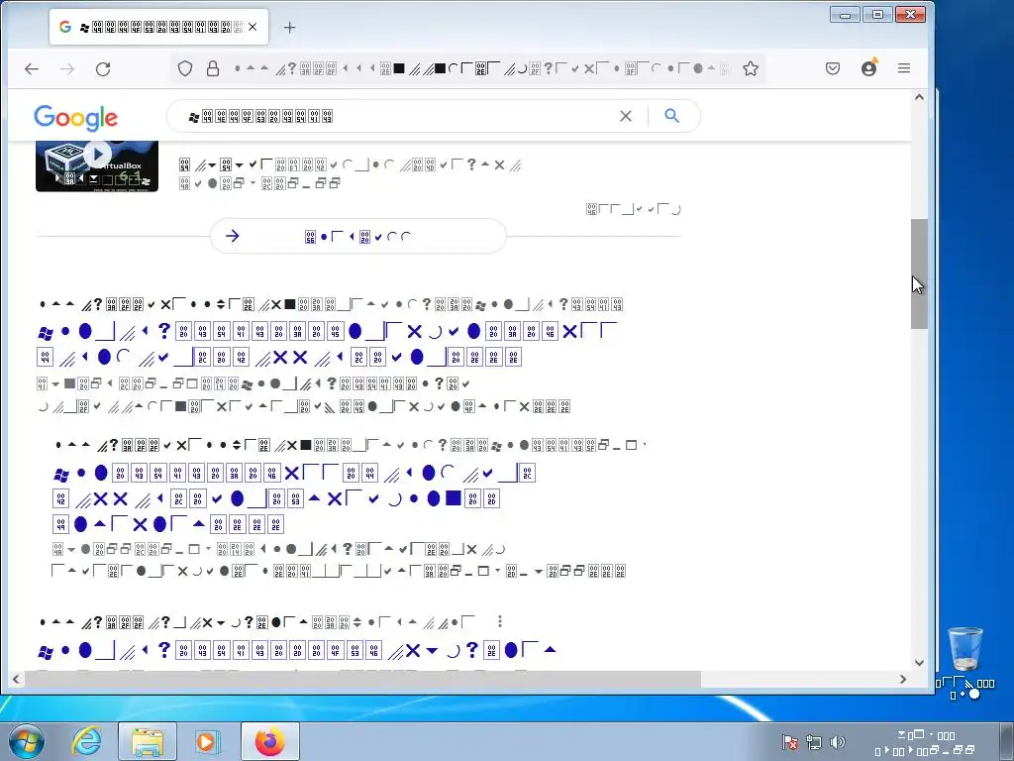Click the Show Desktop strip at taskbar end

(x=1009, y=741)
